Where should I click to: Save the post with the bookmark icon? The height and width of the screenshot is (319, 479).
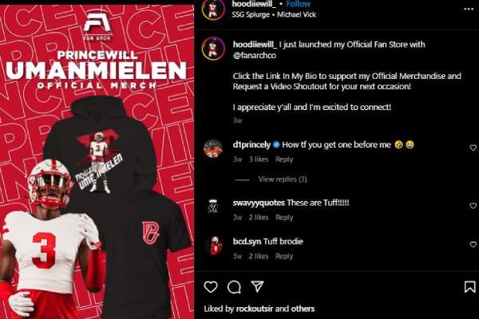click(x=470, y=287)
